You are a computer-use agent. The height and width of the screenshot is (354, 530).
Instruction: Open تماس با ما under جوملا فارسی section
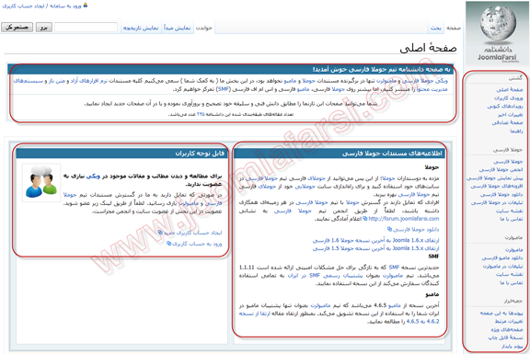[x=512, y=219]
